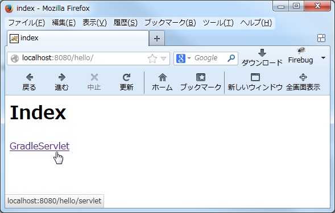Open the 編集(E) menu
Screen dimensions: 335x213
(64, 23)
